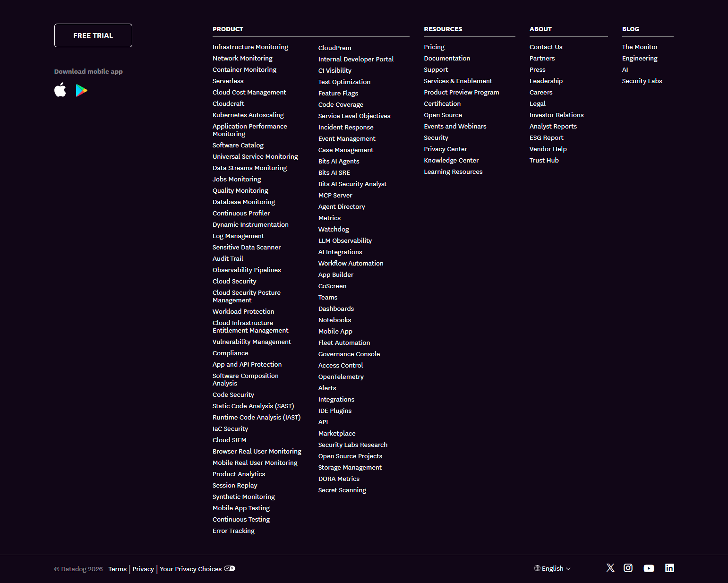Open Security Labs in the Blog column
Screen dimensions: 728x583
tap(642, 81)
